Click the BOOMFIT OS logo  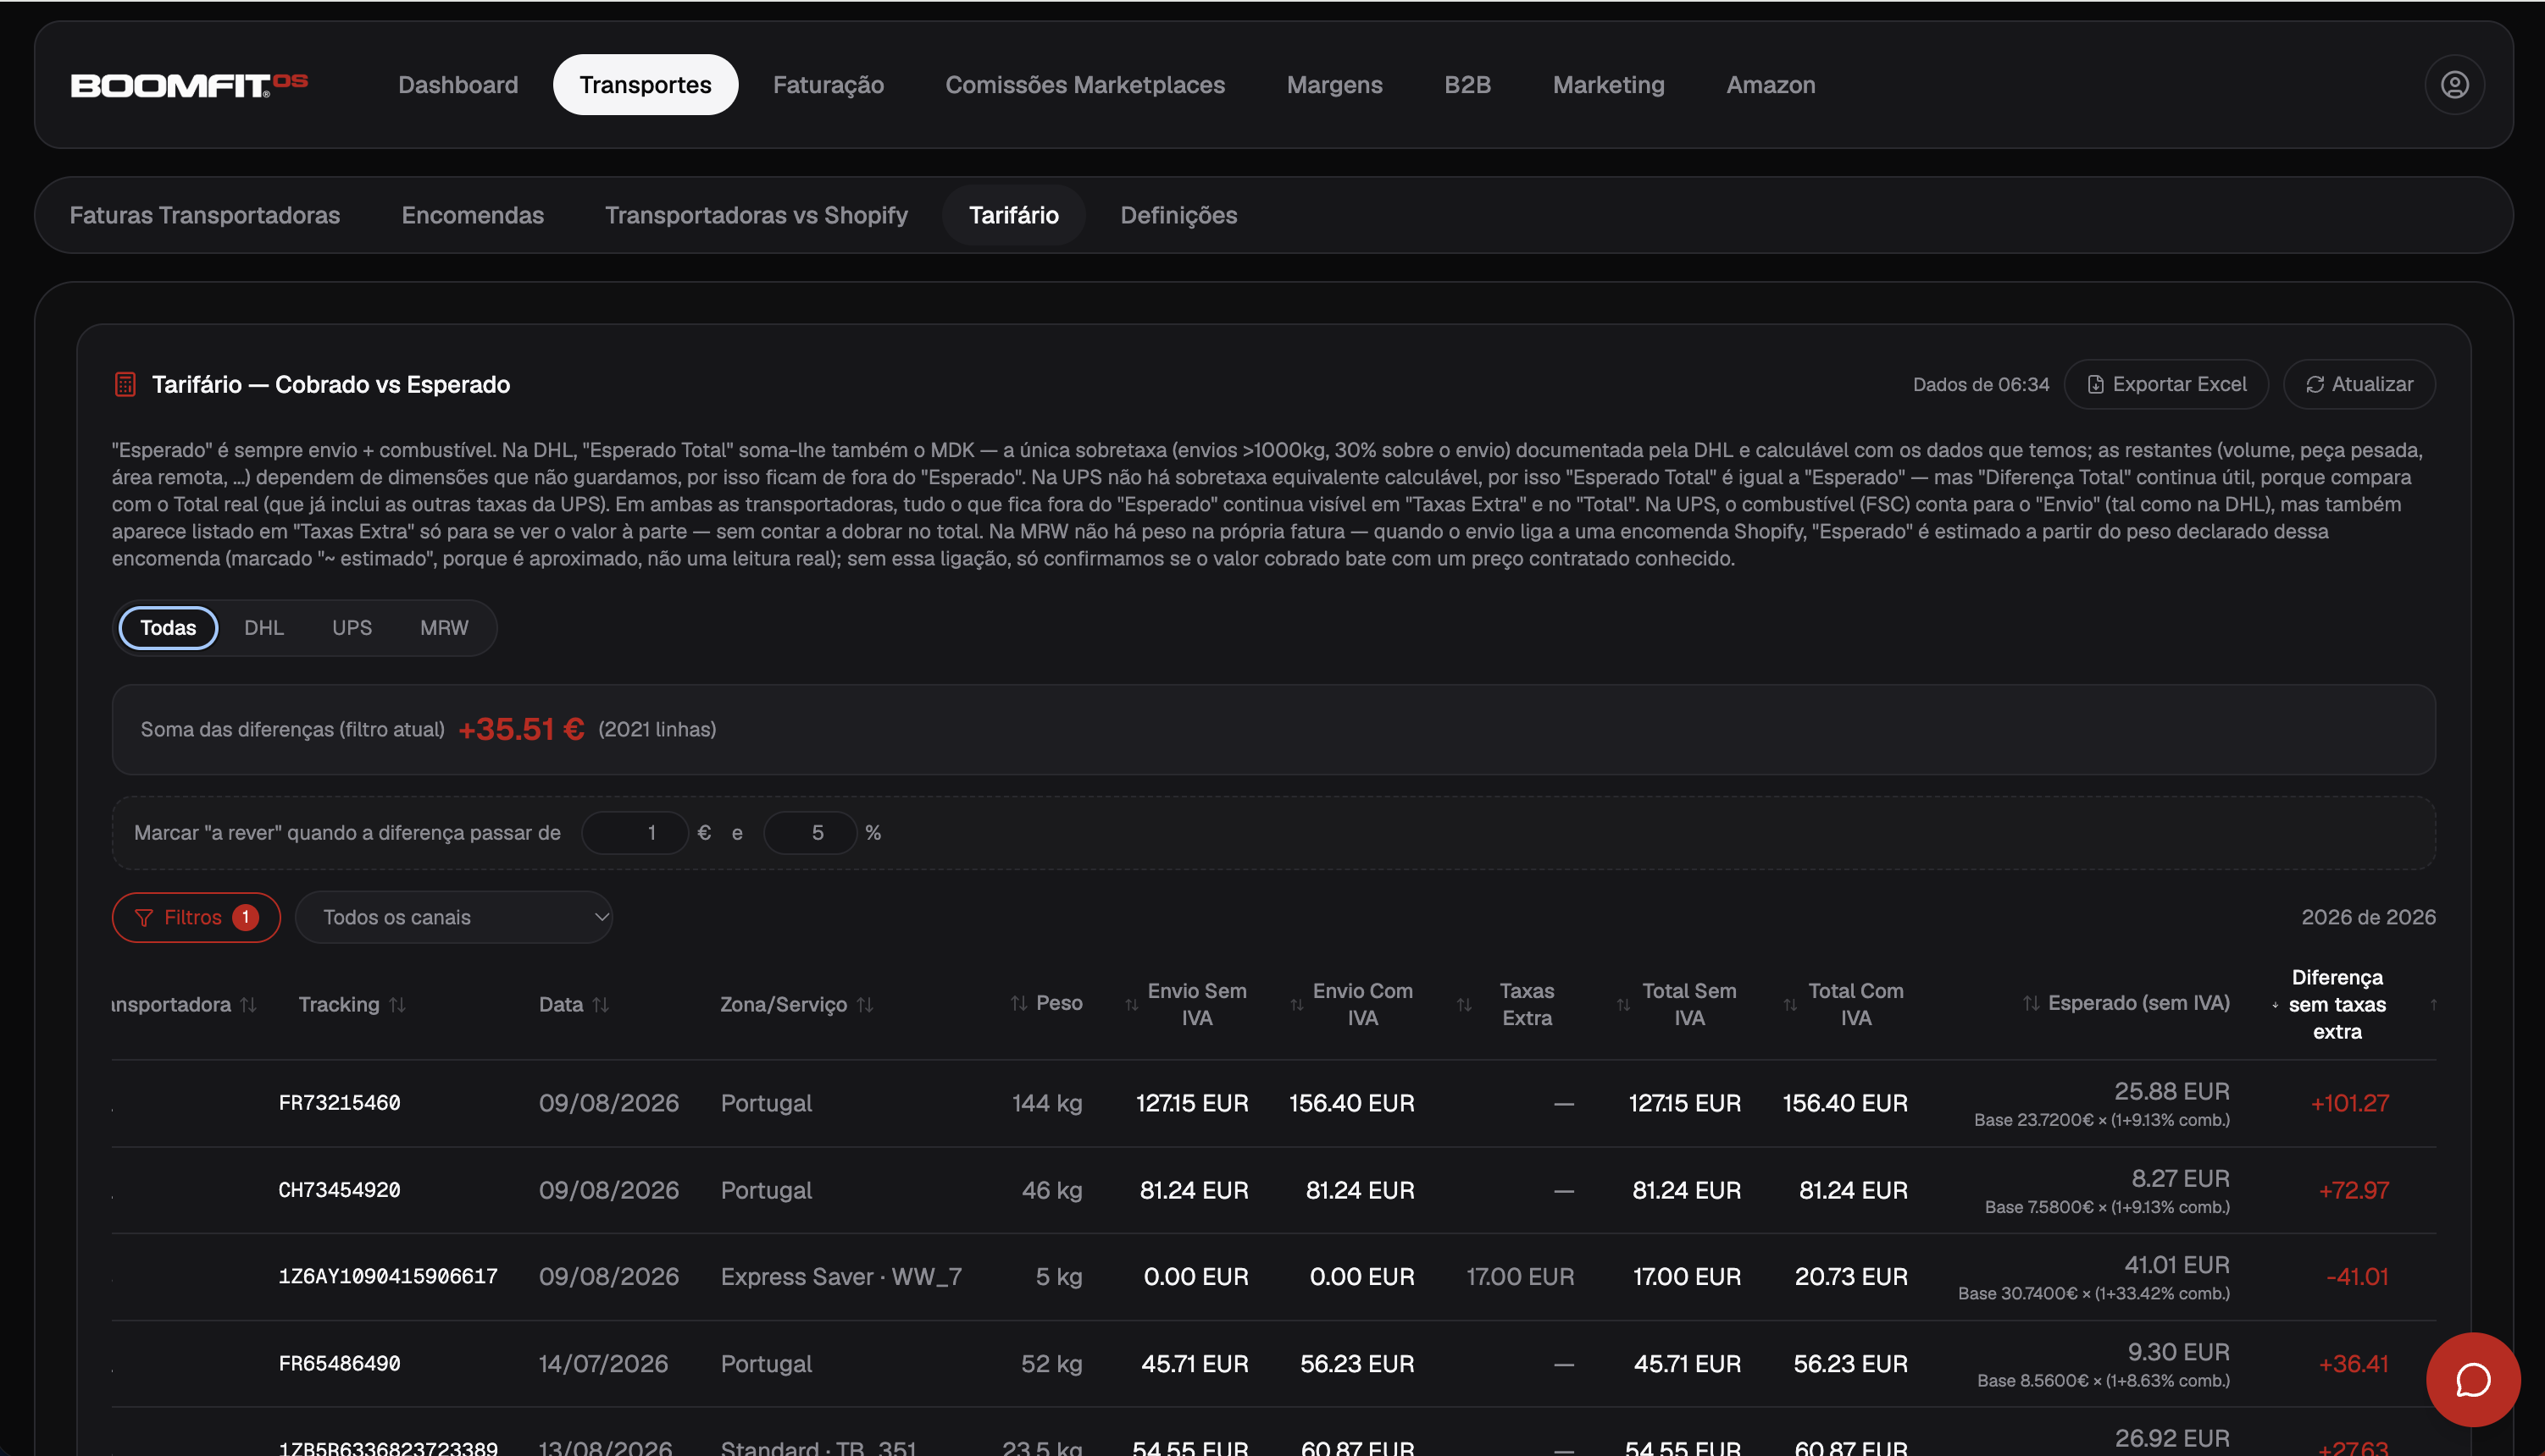(x=189, y=85)
